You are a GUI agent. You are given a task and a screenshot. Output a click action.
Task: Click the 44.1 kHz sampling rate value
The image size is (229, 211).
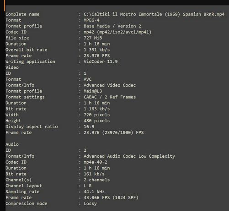click(x=94, y=192)
